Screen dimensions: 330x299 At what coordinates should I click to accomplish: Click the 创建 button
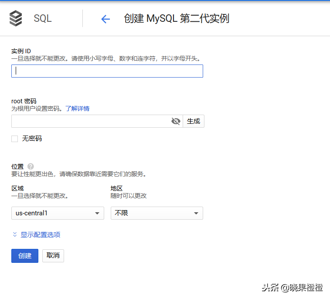click(25, 256)
